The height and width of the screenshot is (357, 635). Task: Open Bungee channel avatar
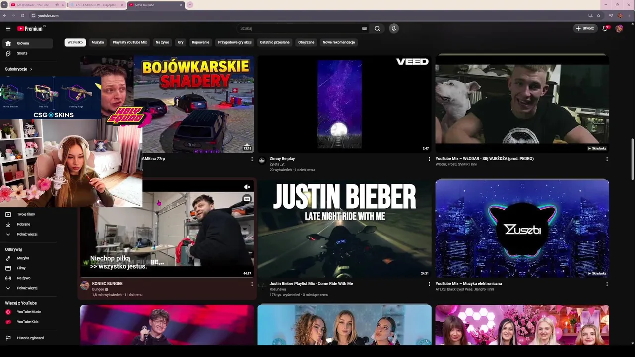85,285
